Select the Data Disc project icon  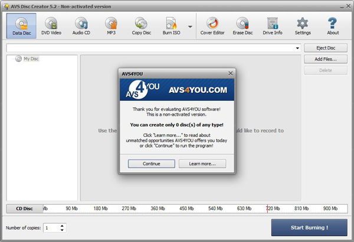click(x=21, y=26)
